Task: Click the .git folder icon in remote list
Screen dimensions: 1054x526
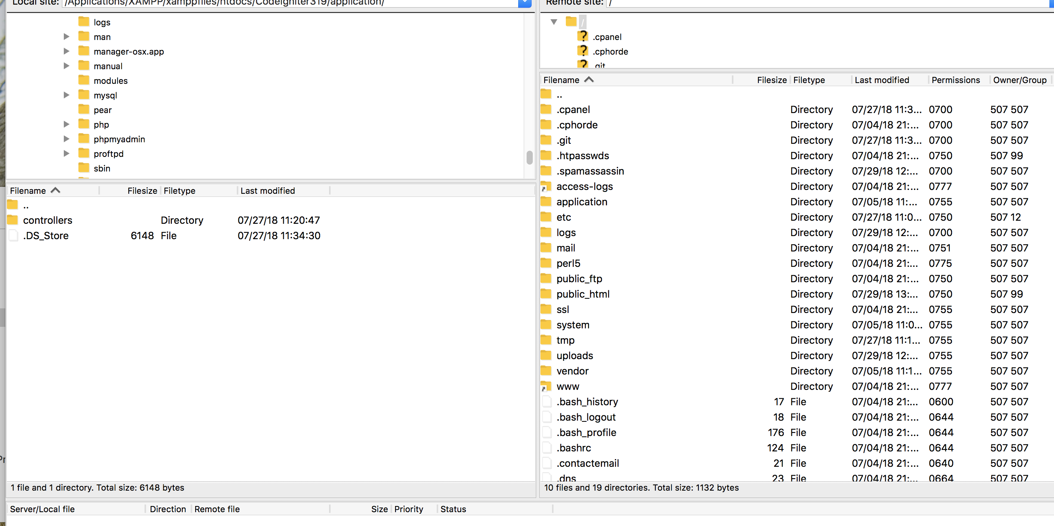Action: (x=546, y=140)
